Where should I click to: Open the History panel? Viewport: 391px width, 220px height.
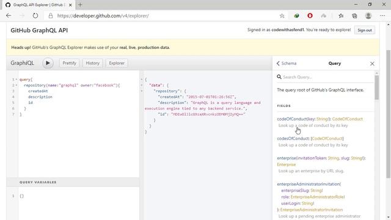[92, 63]
